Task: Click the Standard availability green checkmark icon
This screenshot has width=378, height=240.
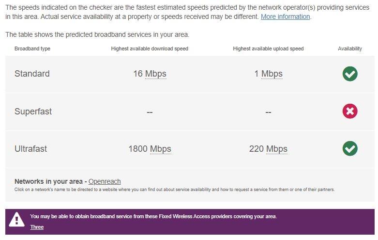Action: coord(350,74)
